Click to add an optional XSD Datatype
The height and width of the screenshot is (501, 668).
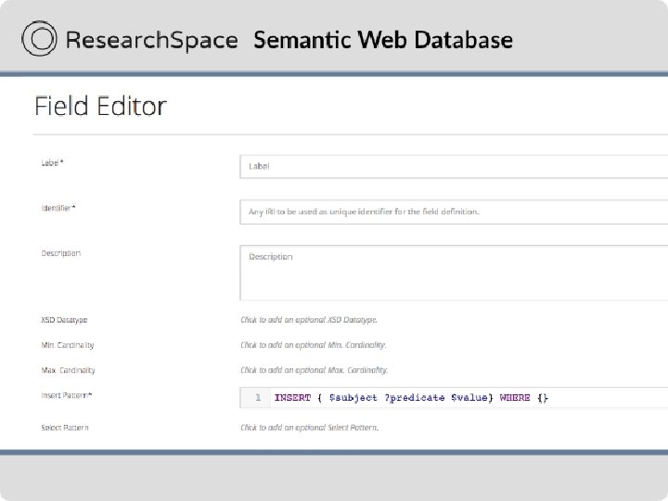pos(309,320)
